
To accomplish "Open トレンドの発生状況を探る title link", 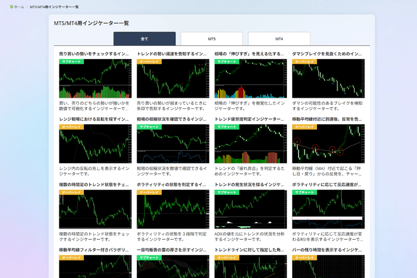I will click(x=249, y=184).
